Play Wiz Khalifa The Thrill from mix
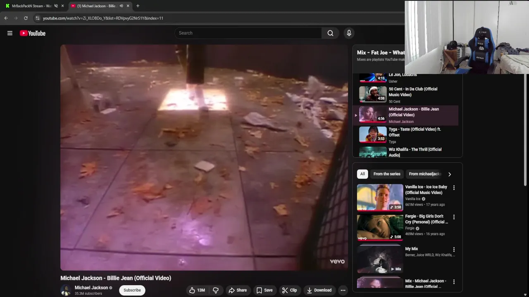The image size is (529, 297). pos(406,152)
